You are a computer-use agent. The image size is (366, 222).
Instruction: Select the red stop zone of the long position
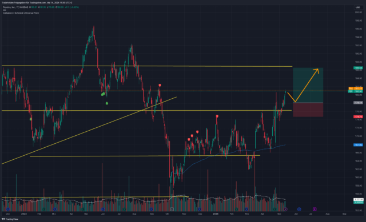tap(308, 110)
